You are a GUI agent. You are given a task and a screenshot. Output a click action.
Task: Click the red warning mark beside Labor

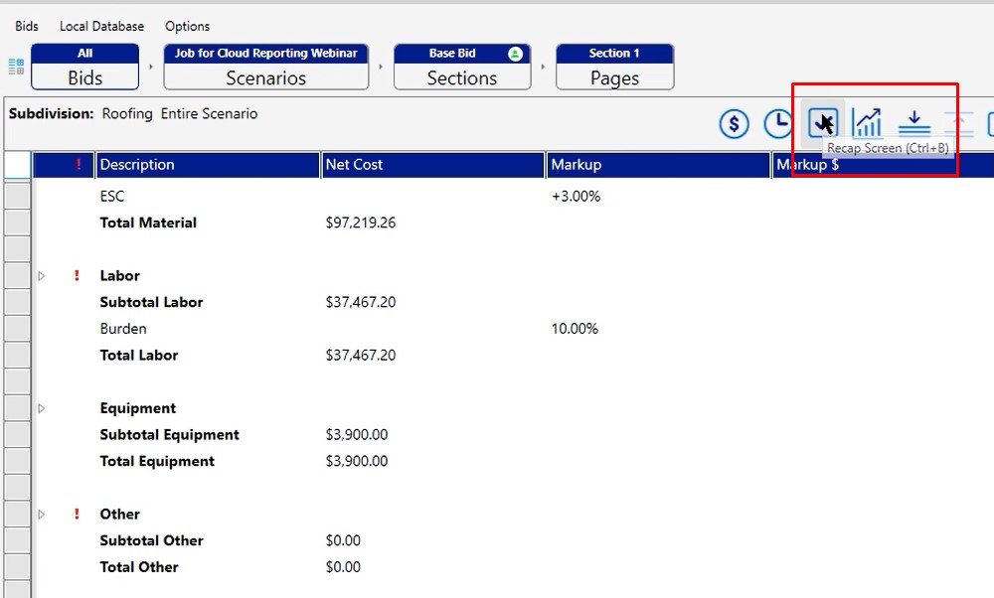click(x=77, y=276)
